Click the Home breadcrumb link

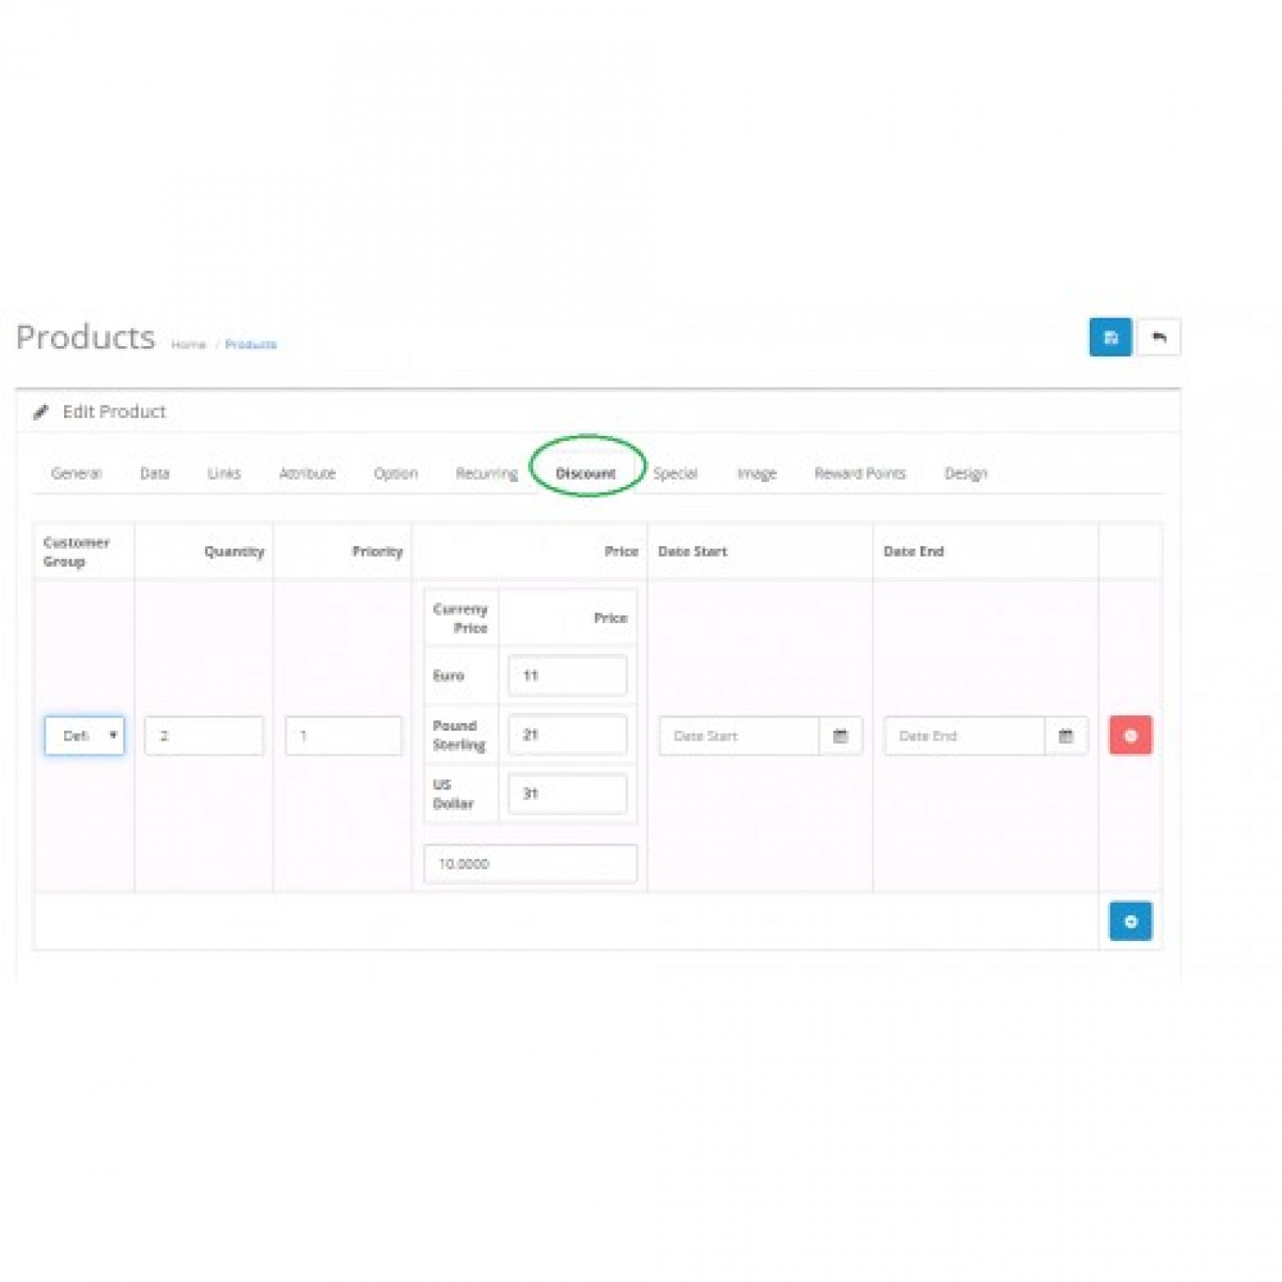click(x=189, y=345)
